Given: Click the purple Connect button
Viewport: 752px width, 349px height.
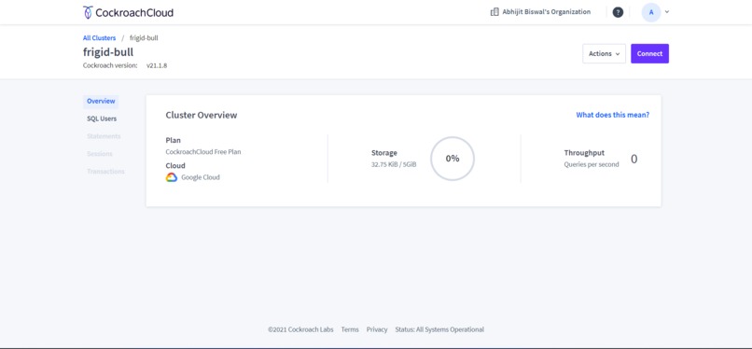Looking at the screenshot, I should point(649,54).
